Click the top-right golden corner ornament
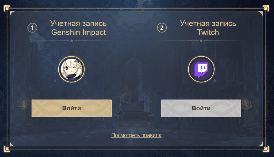Viewport: 274px width, 157px height. pyautogui.click(x=266, y=8)
